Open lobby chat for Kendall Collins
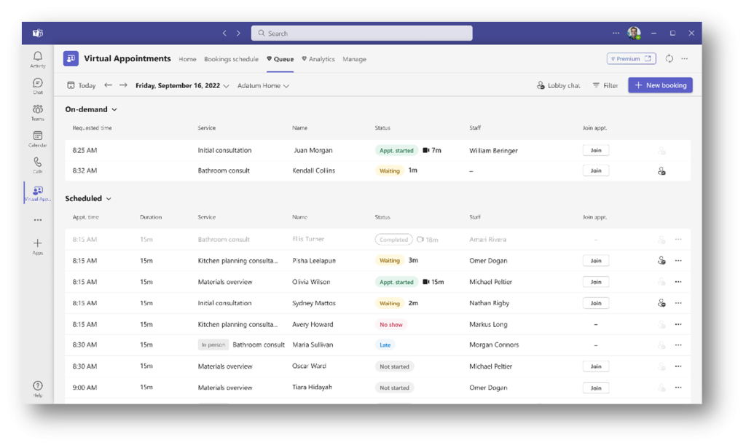This screenshot has height=448, width=746. coord(661,170)
